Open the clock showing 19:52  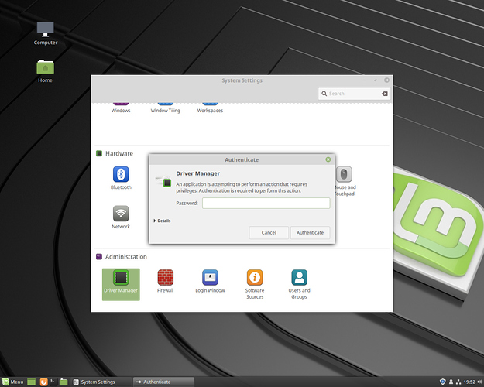point(469,382)
